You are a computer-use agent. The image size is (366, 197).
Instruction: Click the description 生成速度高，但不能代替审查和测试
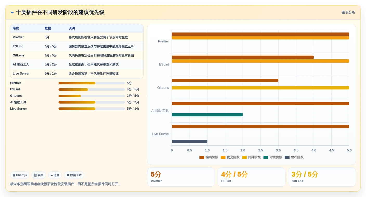(x=94, y=64)
